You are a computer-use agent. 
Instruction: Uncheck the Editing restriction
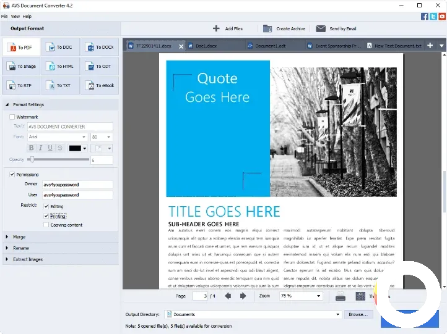tap(46, 206)
